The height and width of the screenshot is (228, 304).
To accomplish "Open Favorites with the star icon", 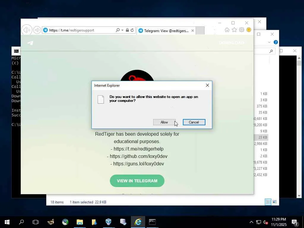I will tap(234, 30).
